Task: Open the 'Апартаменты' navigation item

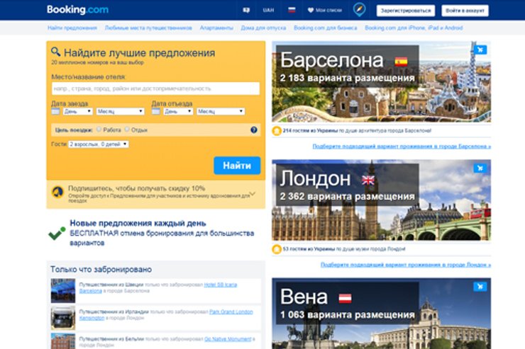Action: point(216,28)
